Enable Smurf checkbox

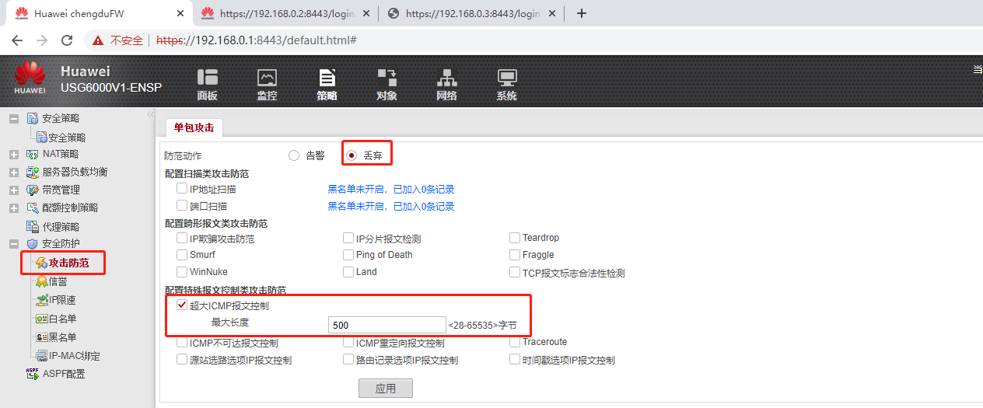pyautogui.click(x=182, y=254)
